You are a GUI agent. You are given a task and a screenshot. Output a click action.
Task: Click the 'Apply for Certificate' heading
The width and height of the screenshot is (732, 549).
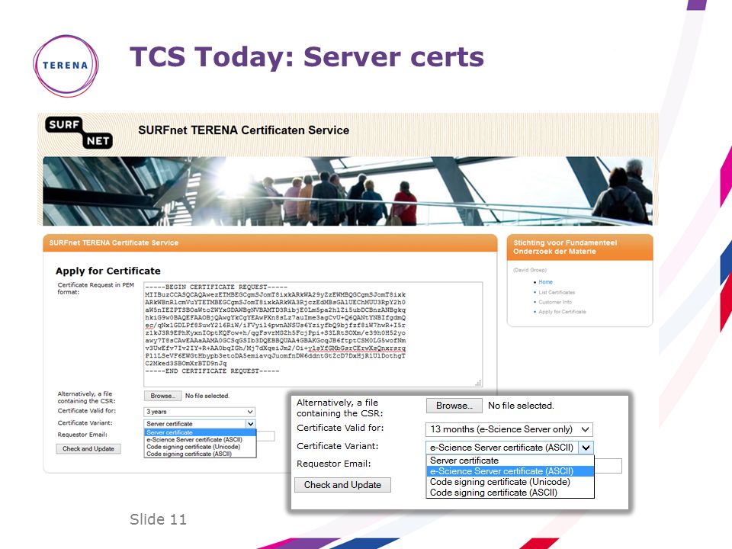[x=108, y=271]
